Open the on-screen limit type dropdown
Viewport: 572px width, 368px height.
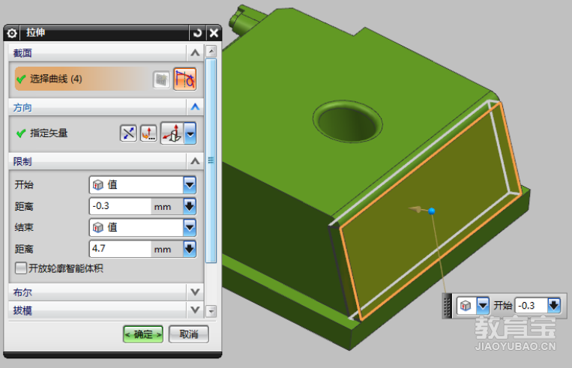click(483, 305)
